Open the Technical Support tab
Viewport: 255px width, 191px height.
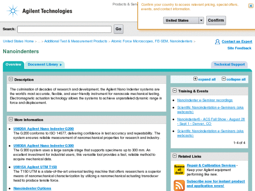[229, 64]
